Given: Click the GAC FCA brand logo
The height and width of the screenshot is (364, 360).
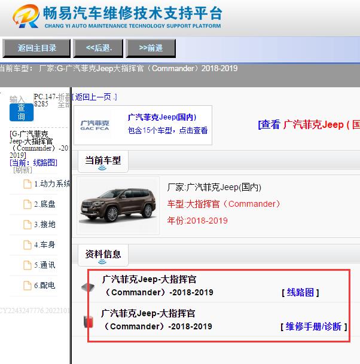Looking at the screenshot, I should (x=94, y=125).
